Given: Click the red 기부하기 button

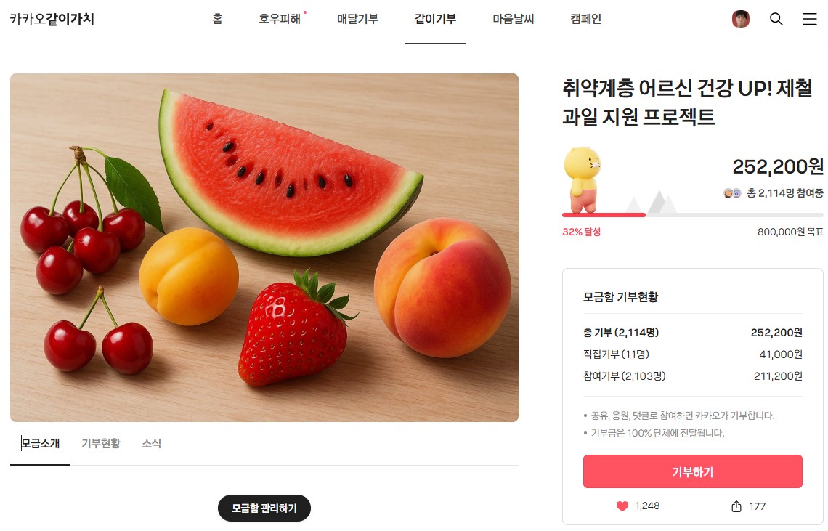Looking at the screenshot, I should pyautogui.click(x=692, y=471).
